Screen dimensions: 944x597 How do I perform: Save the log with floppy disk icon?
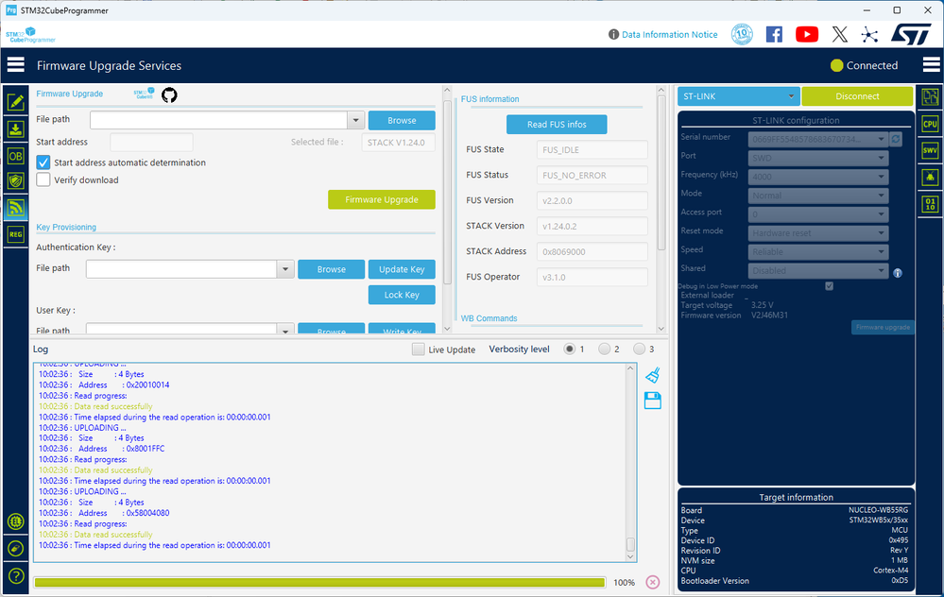(x=653, y=401)
